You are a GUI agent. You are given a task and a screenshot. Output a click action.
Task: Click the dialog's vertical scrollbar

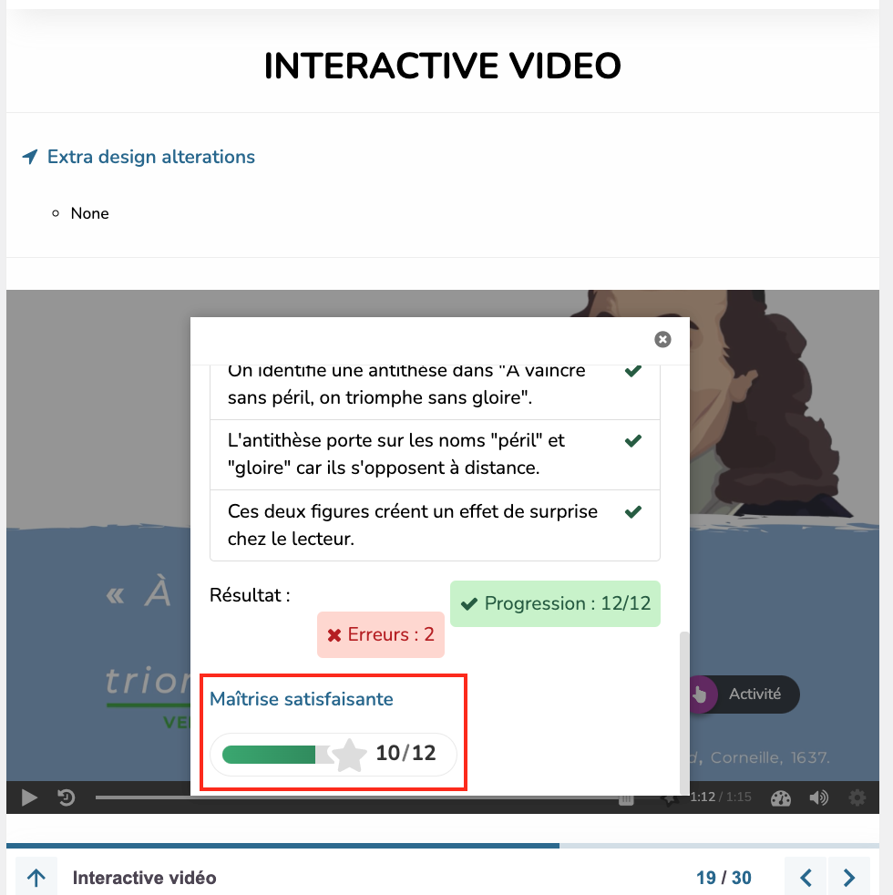[684, 714]
